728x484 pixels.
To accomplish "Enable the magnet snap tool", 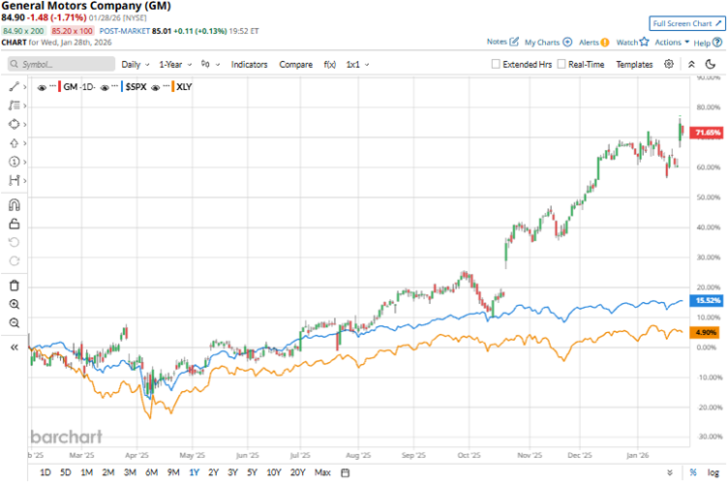I will (14, 204).
